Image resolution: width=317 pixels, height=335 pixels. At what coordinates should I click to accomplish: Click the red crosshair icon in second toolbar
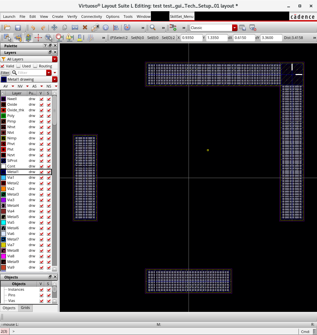click(38, 38)
